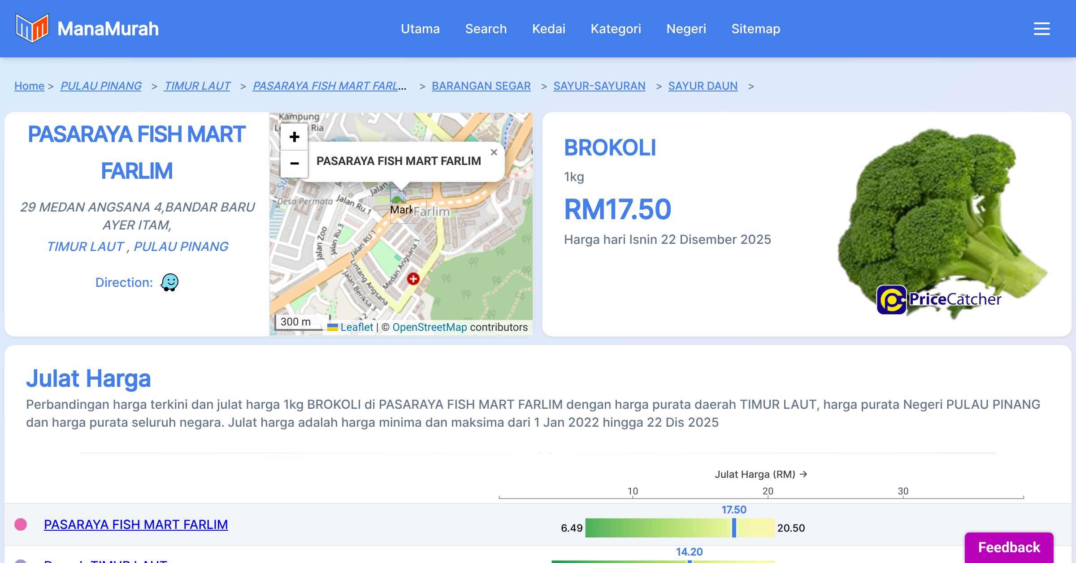Select Kategori in the navigation bar

click(x=616, y=29)
